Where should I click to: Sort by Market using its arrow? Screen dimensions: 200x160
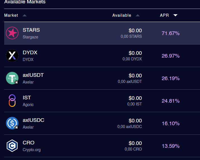(x=25, y=15)
